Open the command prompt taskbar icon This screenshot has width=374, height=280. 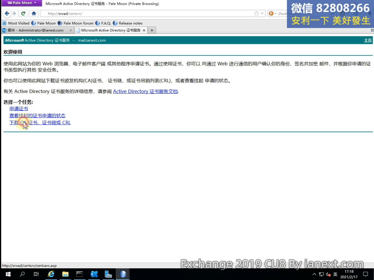click(80, 274)
